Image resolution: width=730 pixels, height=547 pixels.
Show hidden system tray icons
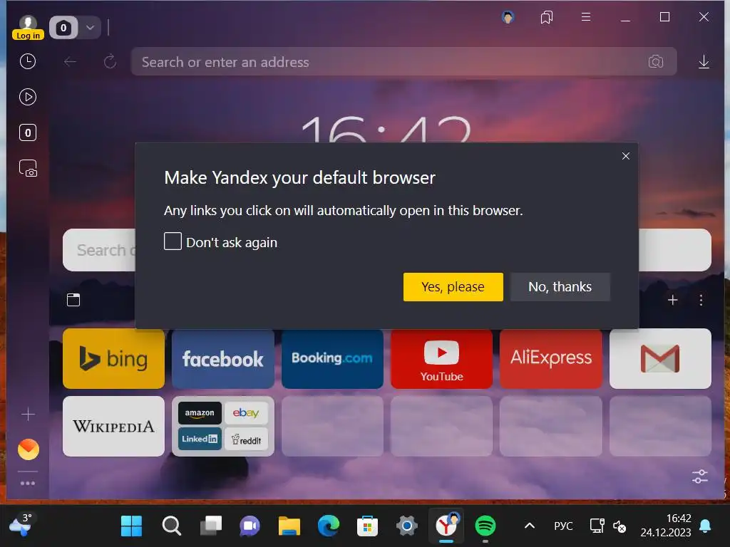pos(530,526)
